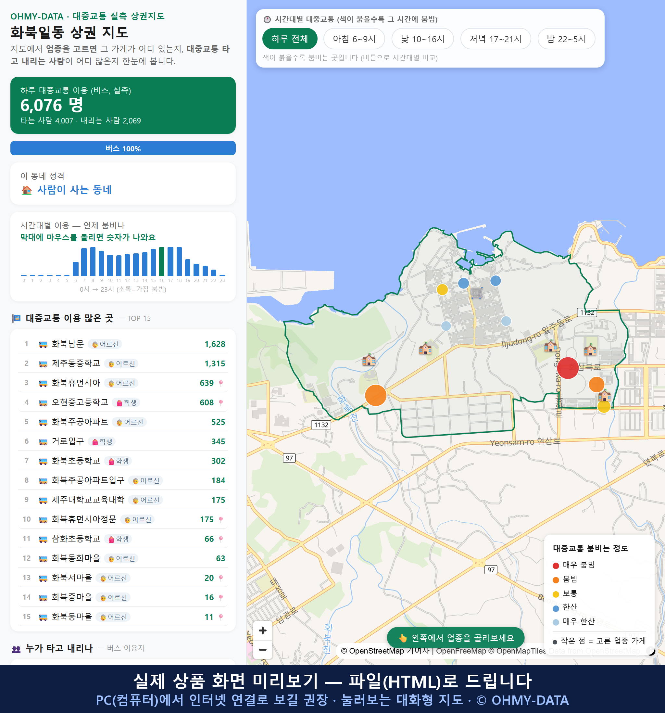Viewport: 665px width, 713px height.
Task: Click the 525 ridership value
Action: point(218,422)
